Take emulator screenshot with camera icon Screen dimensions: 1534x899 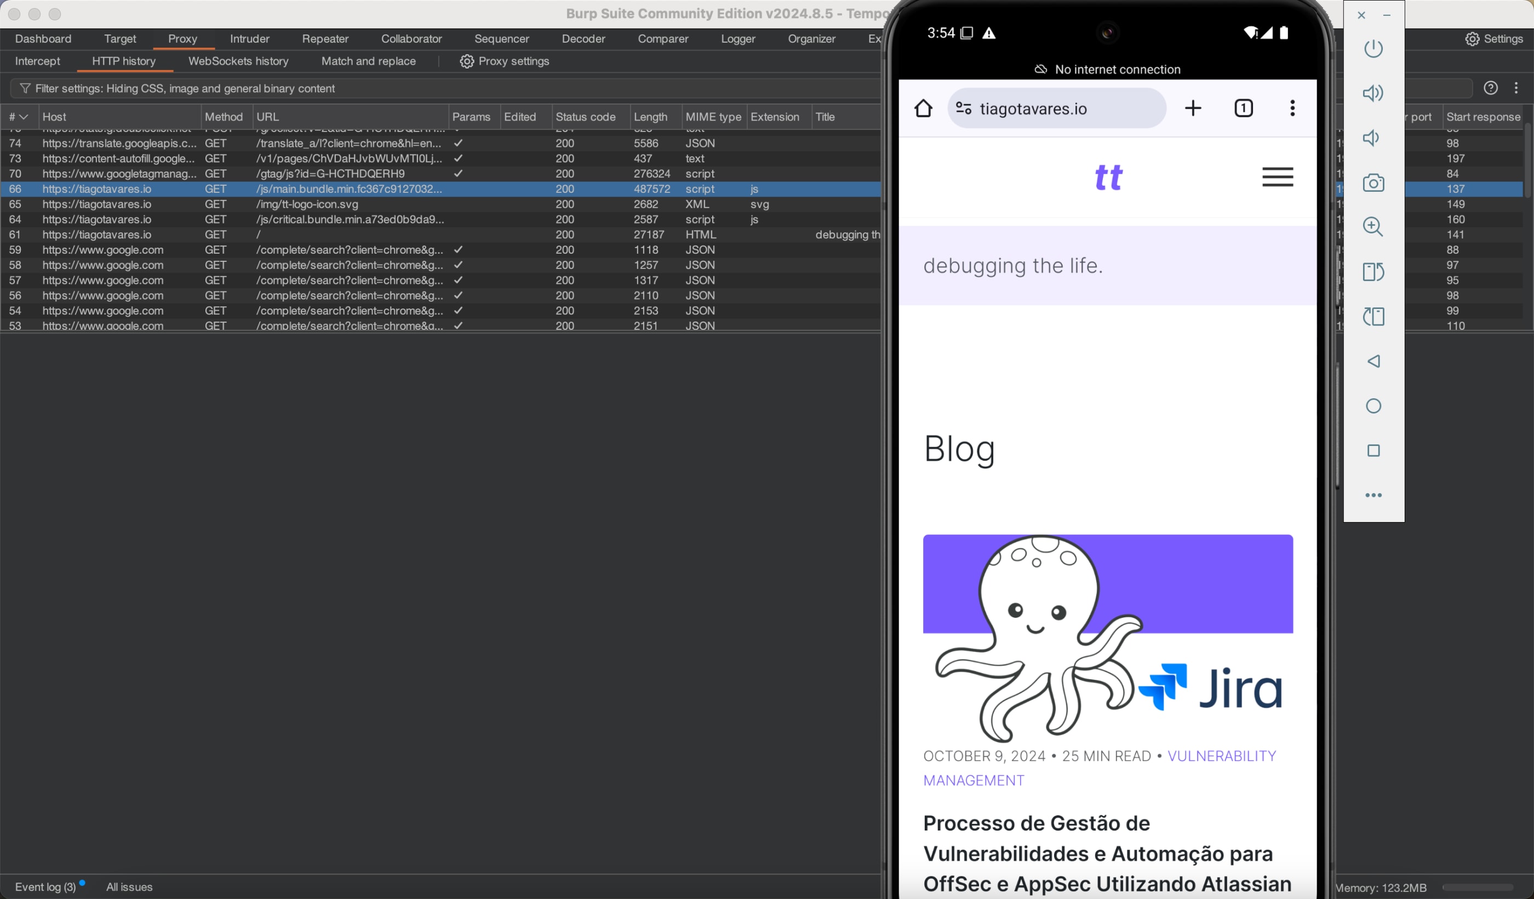(1373, 182)
